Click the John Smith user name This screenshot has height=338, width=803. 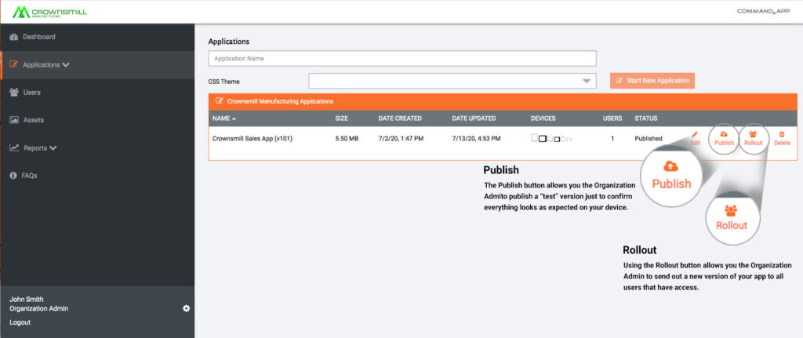click(x=27, y=299)
